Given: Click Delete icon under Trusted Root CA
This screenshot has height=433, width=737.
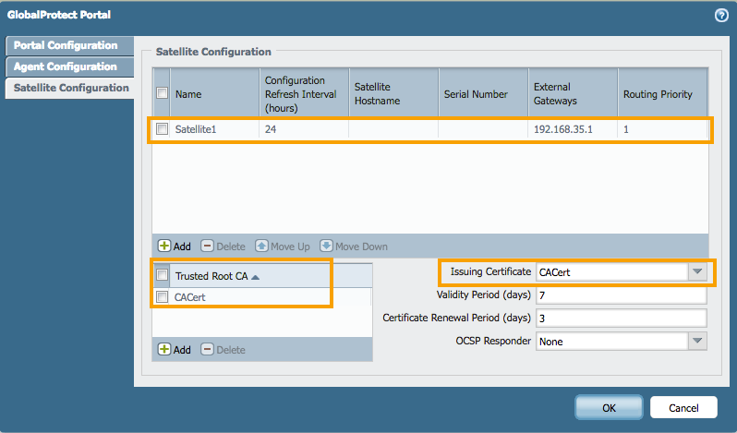Looking at the screenshot, I should (x=208, y=350).
